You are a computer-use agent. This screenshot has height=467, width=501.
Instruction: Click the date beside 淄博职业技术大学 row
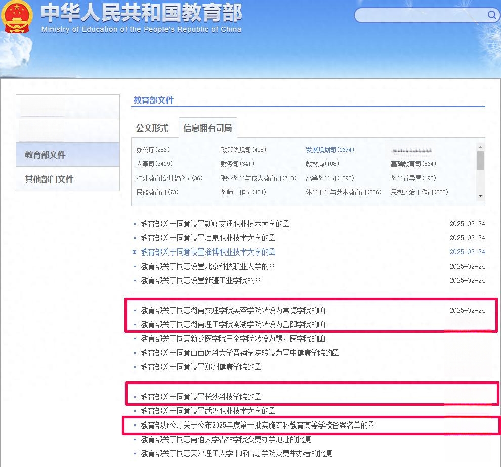pos(468,252)
